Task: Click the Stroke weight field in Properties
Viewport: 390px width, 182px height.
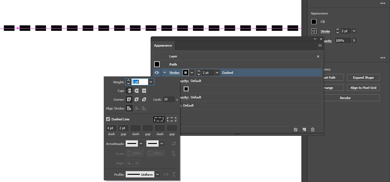Action: point(346,31)
